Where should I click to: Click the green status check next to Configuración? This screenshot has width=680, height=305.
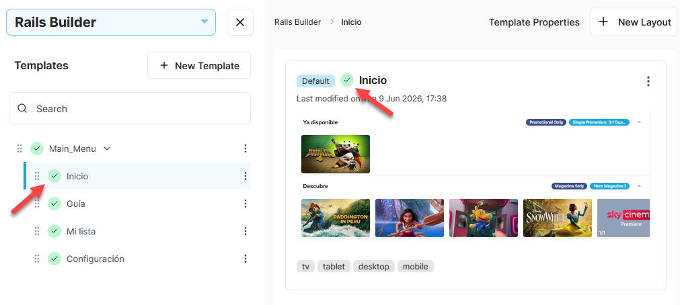pyautogui.click(x=54, y=259)
